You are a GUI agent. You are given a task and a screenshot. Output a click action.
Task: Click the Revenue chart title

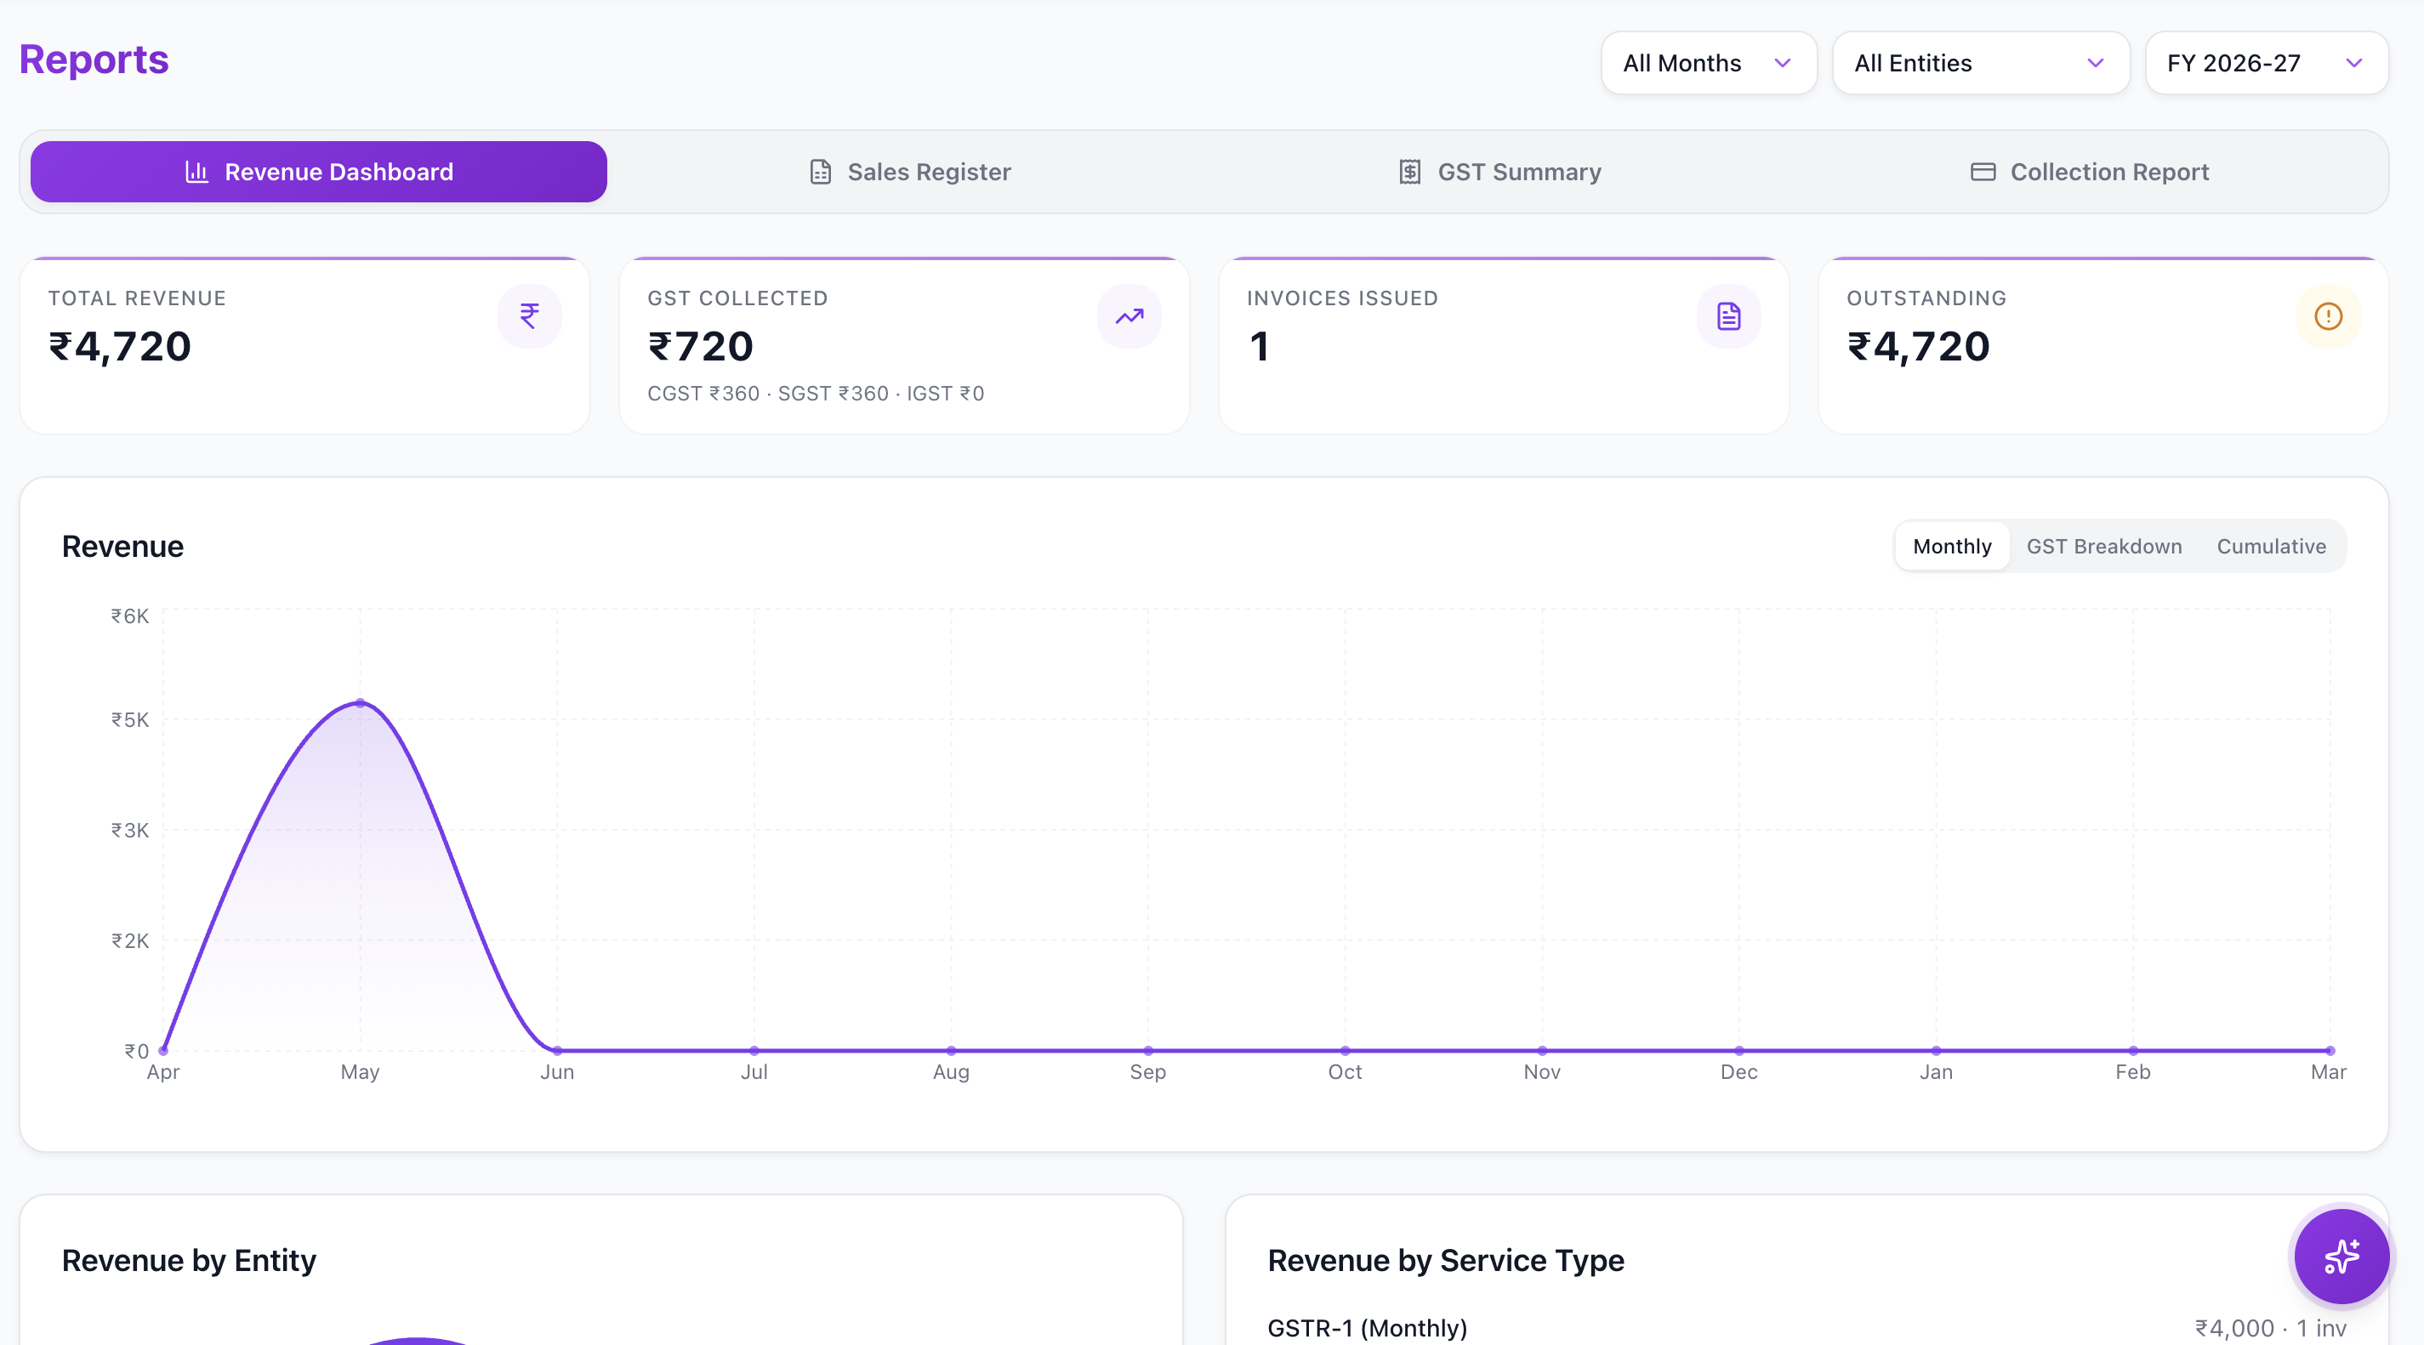[x=122, y=546]
